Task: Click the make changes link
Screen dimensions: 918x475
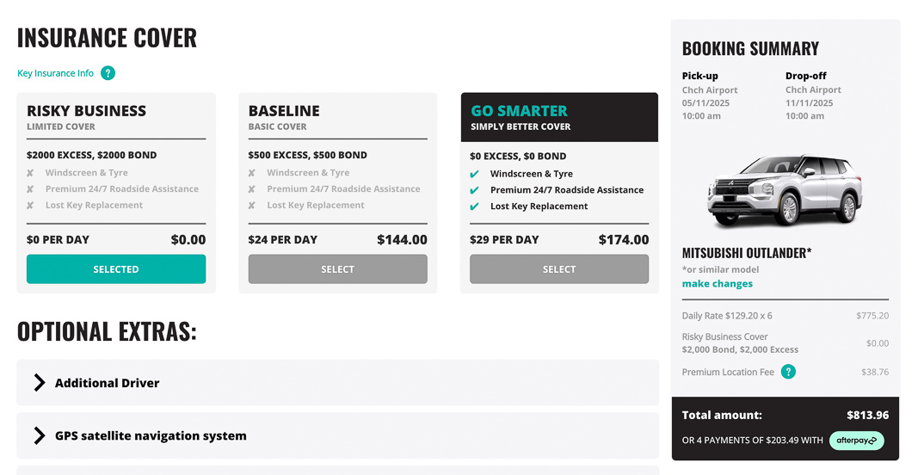Action: (718, 283)
